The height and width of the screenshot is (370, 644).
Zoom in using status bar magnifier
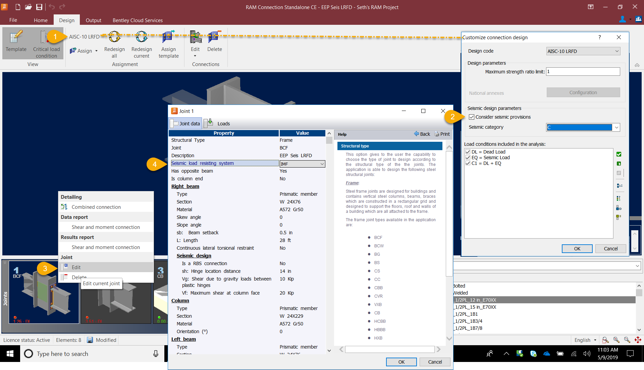[616, 340]
